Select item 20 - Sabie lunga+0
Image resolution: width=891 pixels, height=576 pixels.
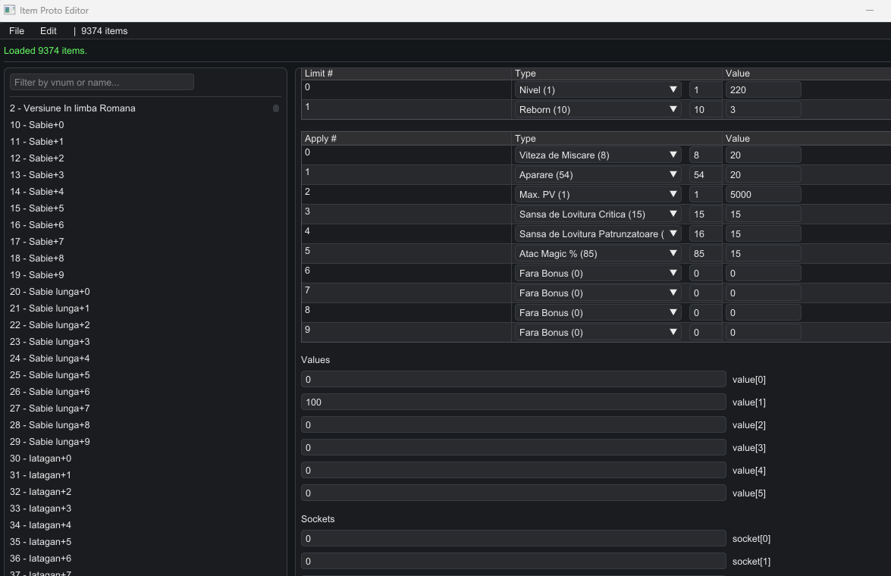pos(50,291)
